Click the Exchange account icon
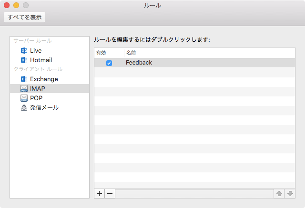The width and height of the screenshot is (305, 208). point(24,79)
